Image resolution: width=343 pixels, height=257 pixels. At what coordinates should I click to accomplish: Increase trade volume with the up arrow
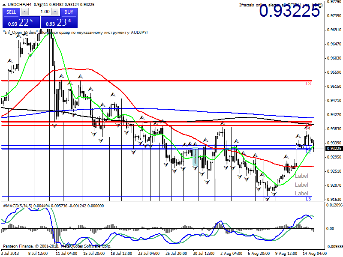click(56, 12)
